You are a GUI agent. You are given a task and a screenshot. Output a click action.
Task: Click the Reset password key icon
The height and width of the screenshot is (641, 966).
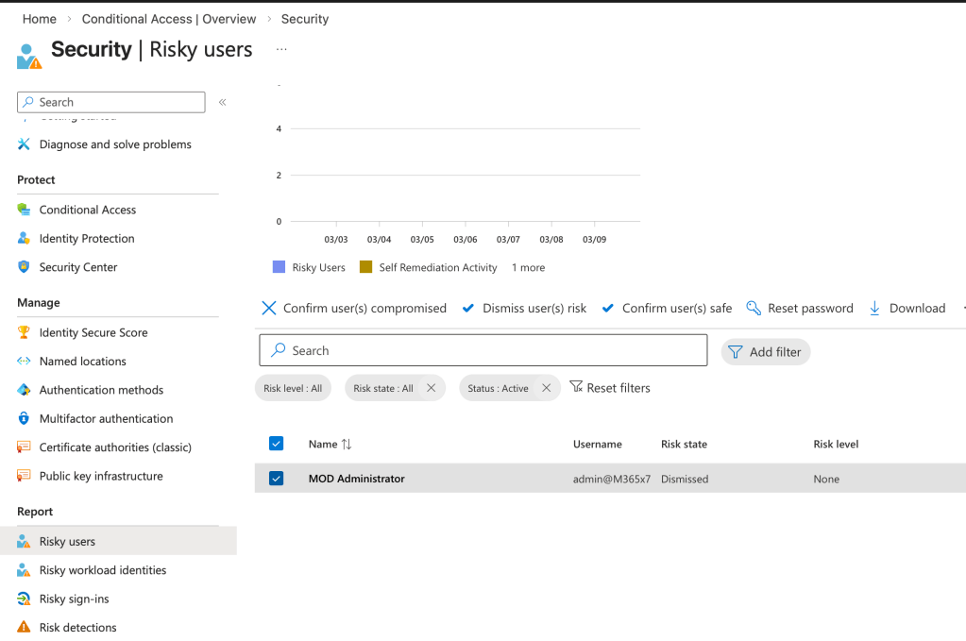pyautogui.click(x=753, y=308)
